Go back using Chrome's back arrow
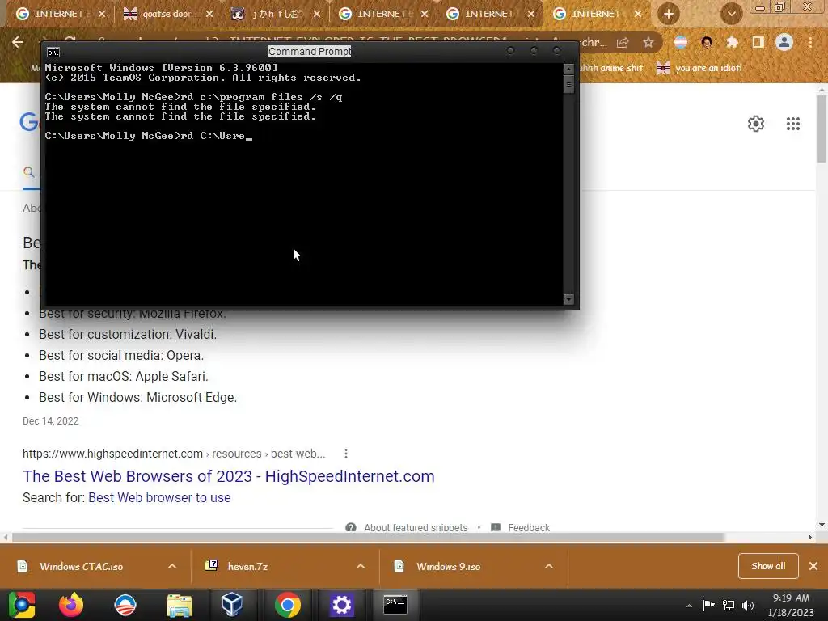 (18, 42)
